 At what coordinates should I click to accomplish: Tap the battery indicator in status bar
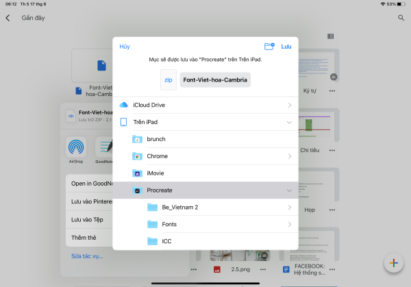[x=401, y=4]
